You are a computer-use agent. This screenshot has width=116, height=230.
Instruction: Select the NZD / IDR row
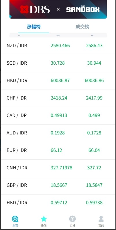[58, 45]
